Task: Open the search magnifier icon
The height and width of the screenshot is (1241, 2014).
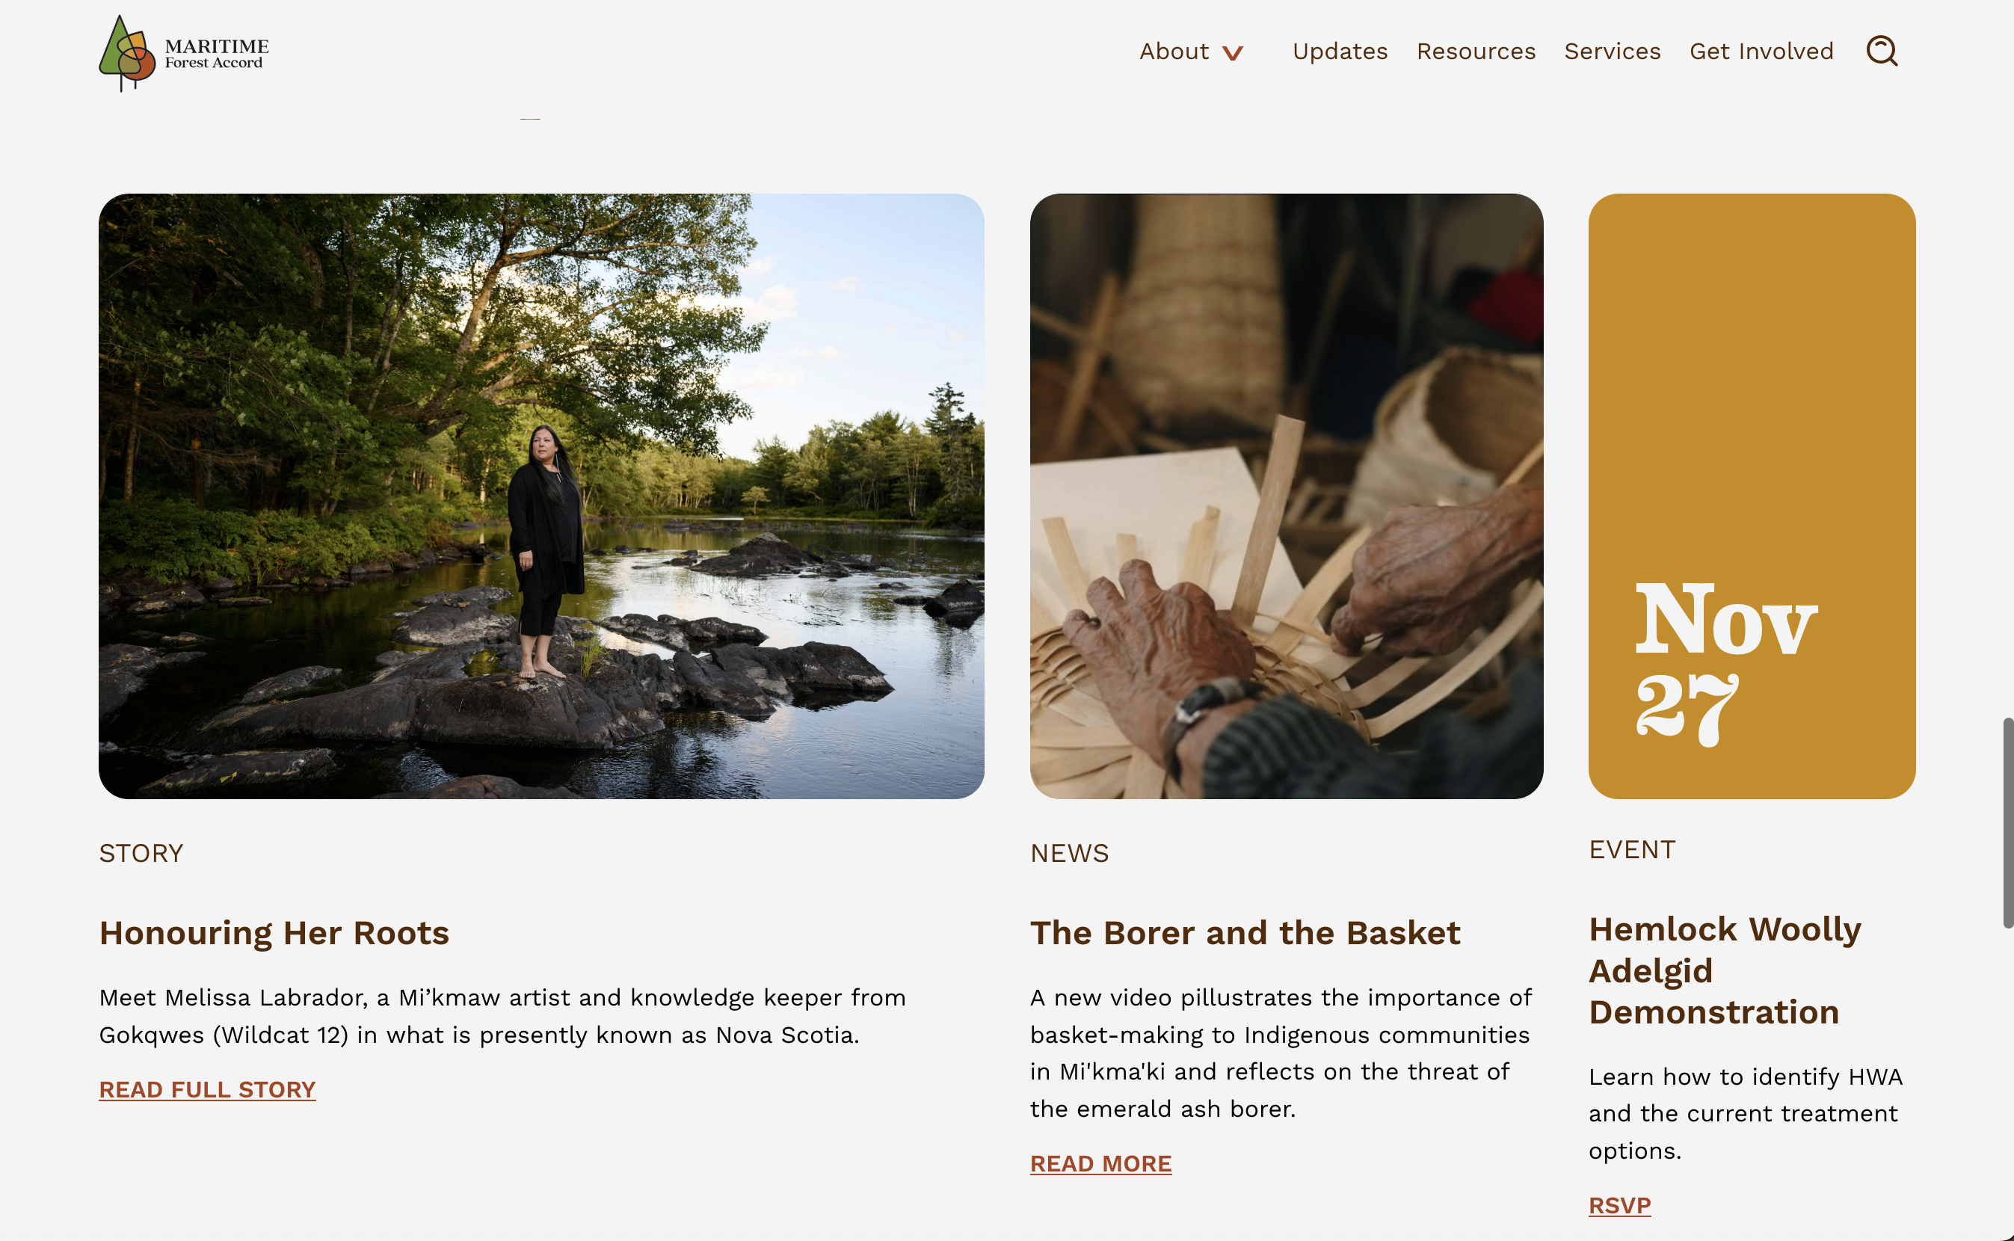Action: pyautogui.click(x=1882, y=51)
